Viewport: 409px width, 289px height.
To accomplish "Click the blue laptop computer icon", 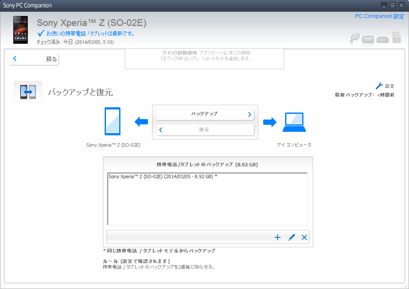I will [294, 122].
